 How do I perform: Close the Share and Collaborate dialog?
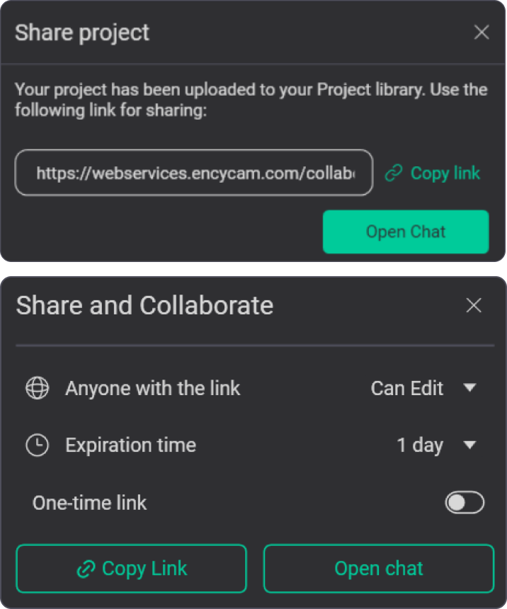click(474, 305)
